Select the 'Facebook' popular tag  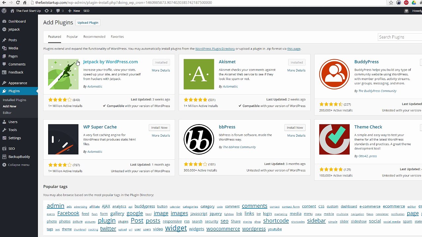click(68, 213)
